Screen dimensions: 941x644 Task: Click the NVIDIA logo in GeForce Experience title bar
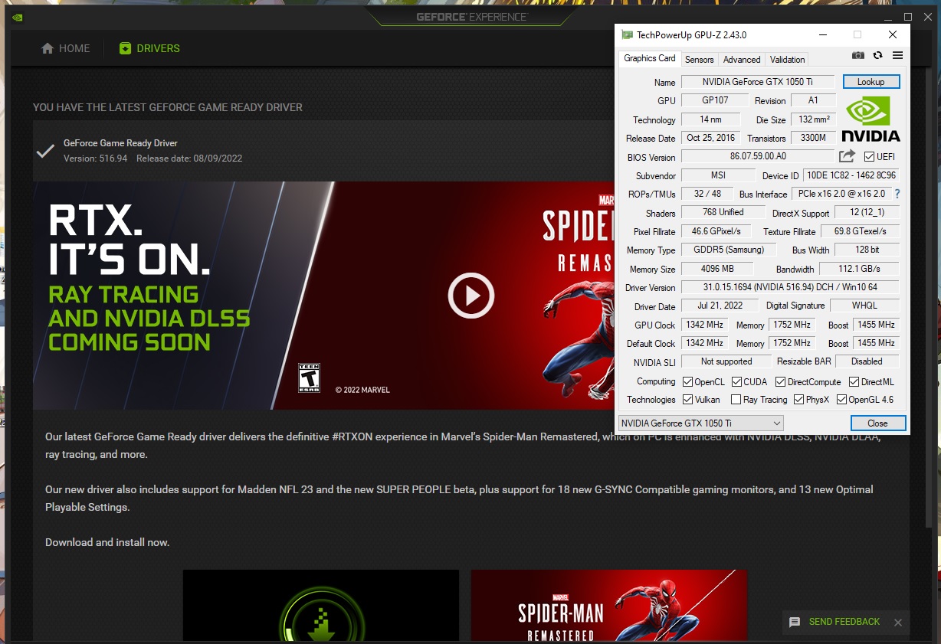coord(18,17)
